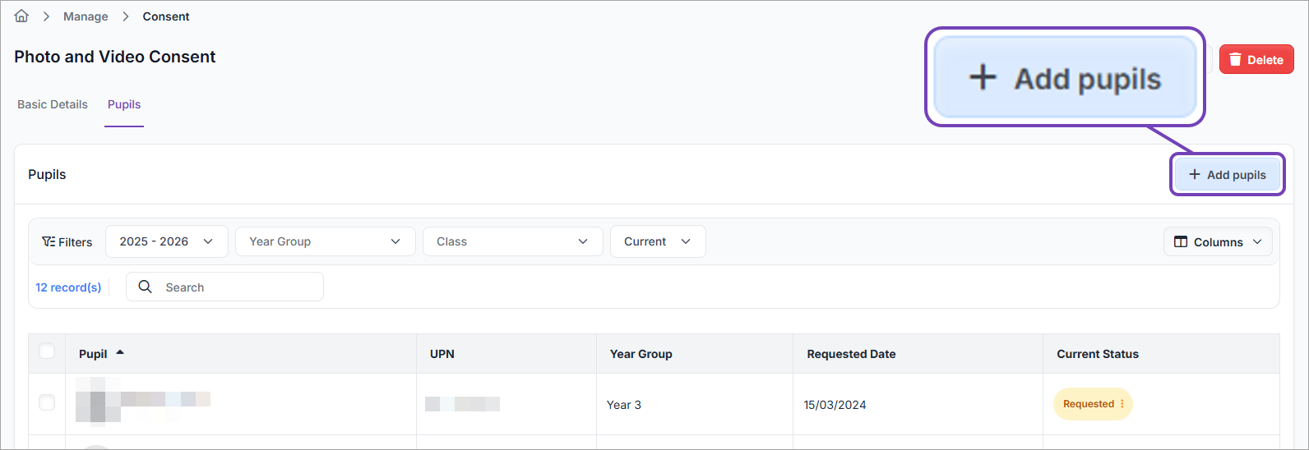Click the Columns table icon
The image size is (1309, 450).
point(1181,242)
